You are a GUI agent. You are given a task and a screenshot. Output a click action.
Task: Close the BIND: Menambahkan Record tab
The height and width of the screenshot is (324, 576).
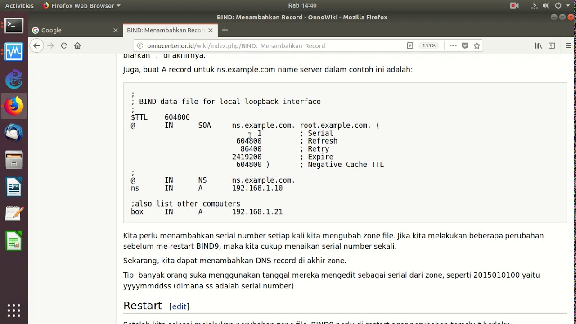point(210,30)
